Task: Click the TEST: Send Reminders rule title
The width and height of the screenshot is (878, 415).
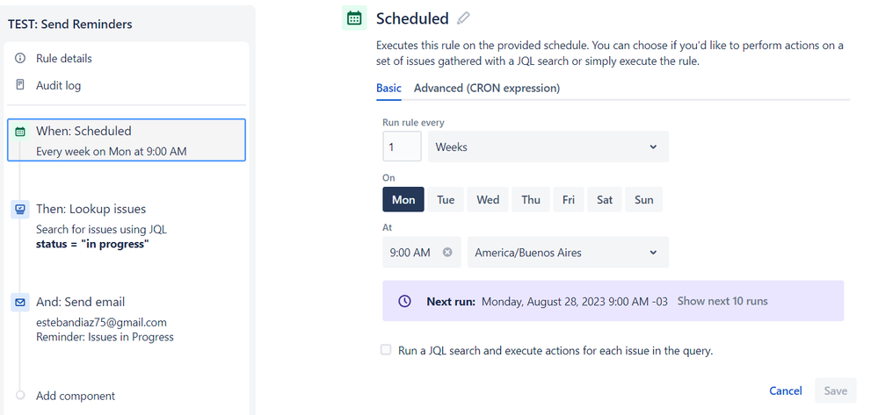Action: [x=70, y=24]
